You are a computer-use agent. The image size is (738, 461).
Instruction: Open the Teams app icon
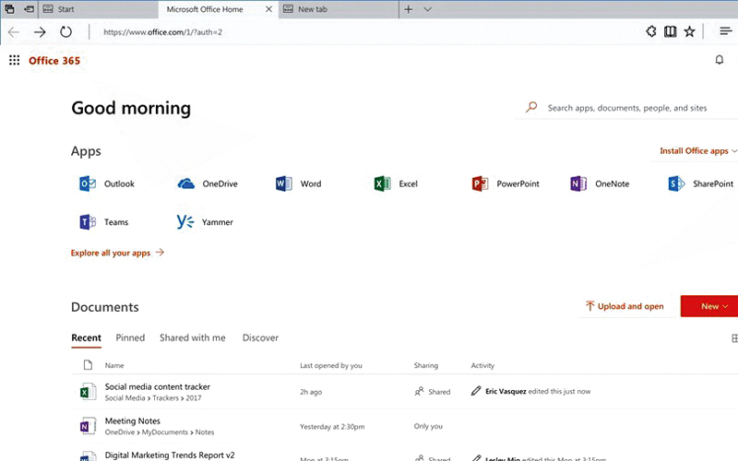tap(89, 222)
